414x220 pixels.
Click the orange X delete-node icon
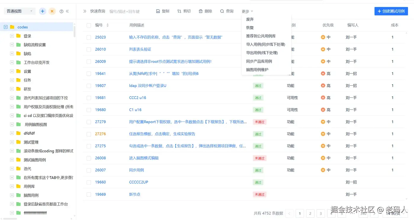click(x=52, y=11)
